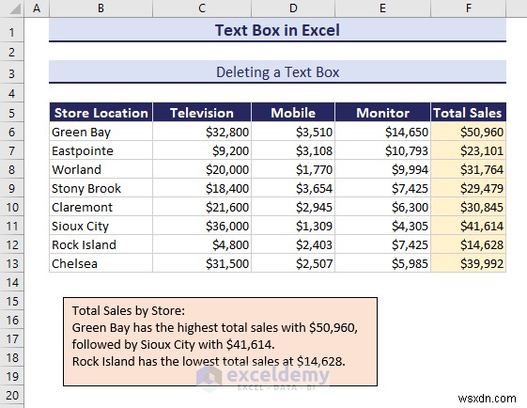Viewport: 527px width, 408px height.
Task: Click 'followed by Sioux City' text box line
Action: coord(173,345)
